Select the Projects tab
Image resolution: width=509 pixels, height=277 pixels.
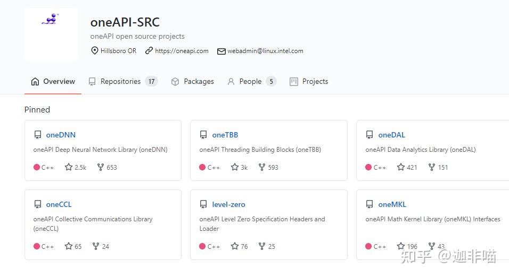coord(315,82)
